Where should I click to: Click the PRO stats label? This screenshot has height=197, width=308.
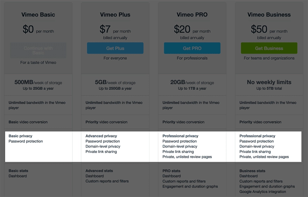pos(172,171)
